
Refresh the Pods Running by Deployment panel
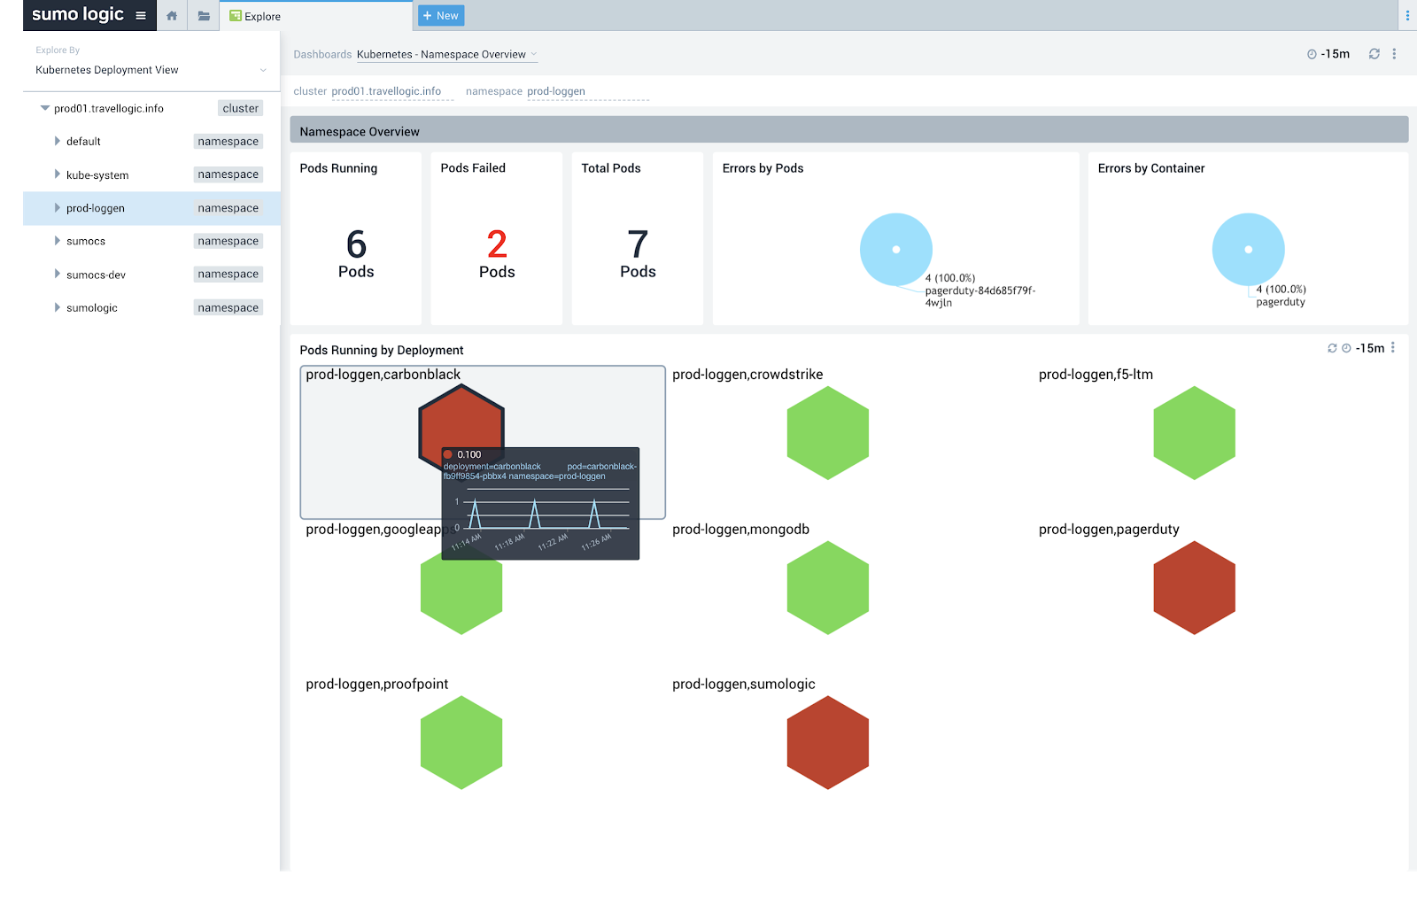(1332, 348)
